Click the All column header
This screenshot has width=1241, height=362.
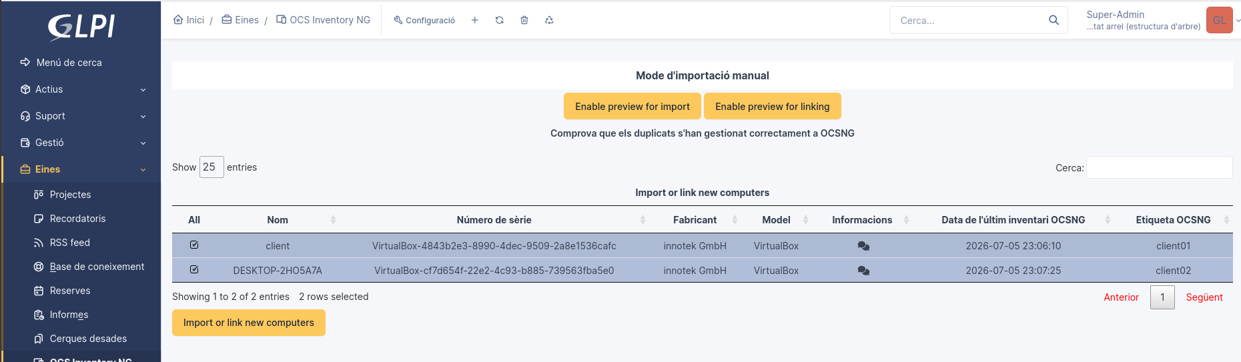coord(194,220)
